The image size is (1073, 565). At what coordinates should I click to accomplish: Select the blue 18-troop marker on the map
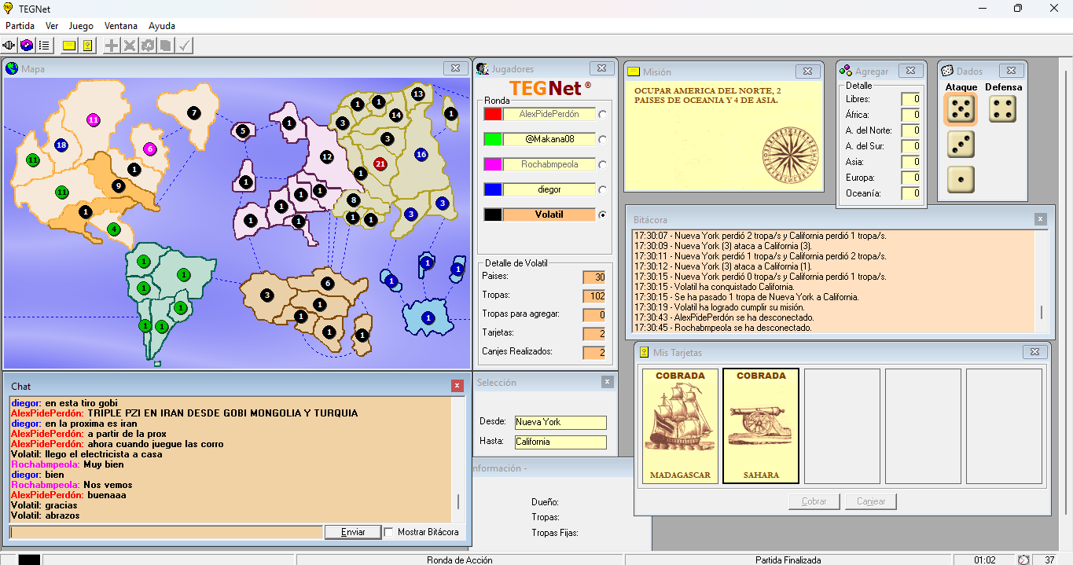pyautogui.click(x=61, y=145)
